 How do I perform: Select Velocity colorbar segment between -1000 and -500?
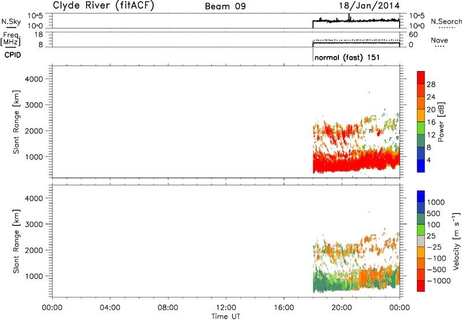coord(421,275)
